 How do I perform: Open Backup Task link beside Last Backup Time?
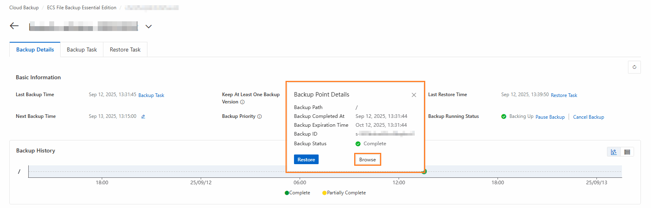tap(151, 95)
